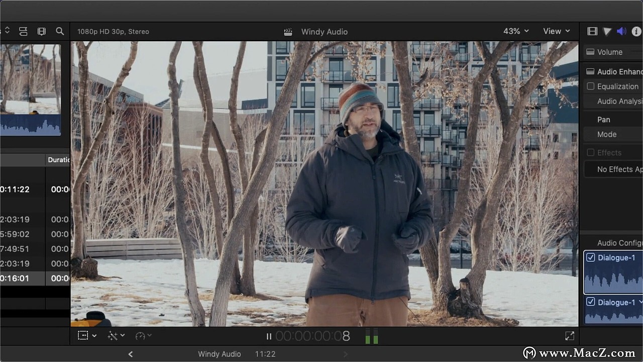This screenshot has width=643, height=362.
Task: Uncheck the second Dialogue-1 component
Action: pyautogui.click(x=591, y=302)
